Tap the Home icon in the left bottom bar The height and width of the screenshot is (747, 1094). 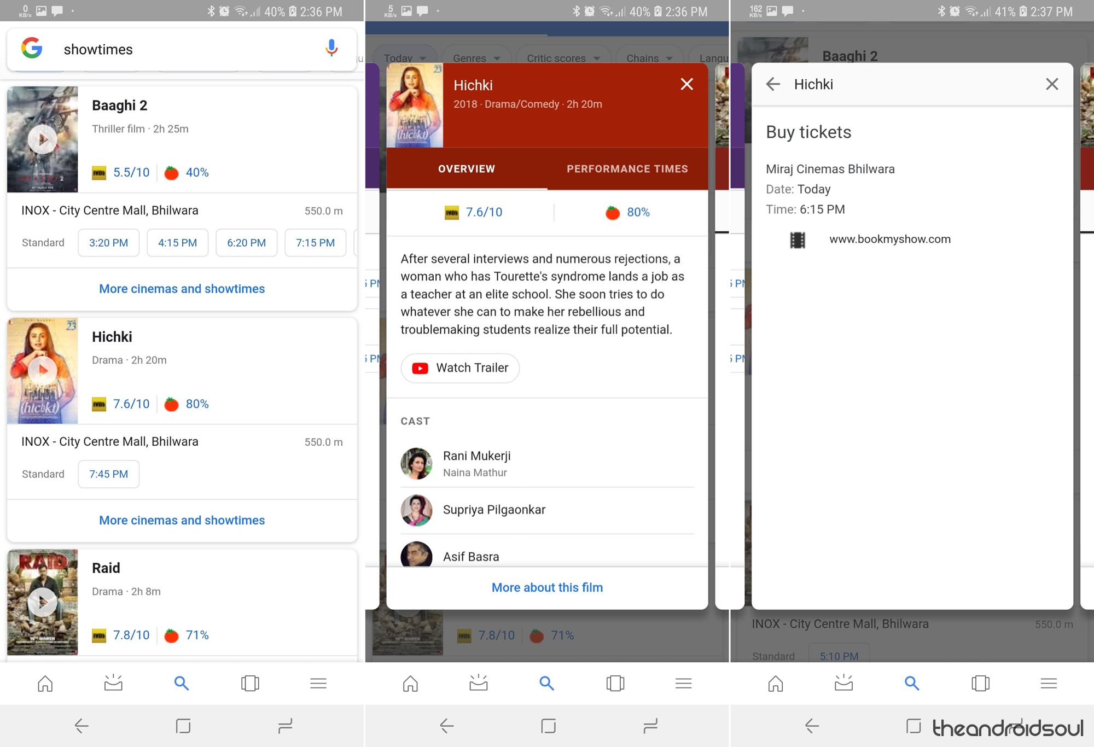click(x=45, y=683)
